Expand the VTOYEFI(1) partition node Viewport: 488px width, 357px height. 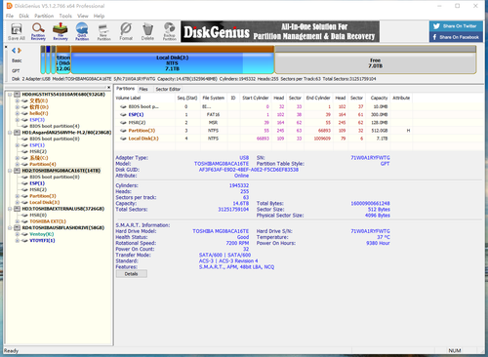(x=18, y=241)
